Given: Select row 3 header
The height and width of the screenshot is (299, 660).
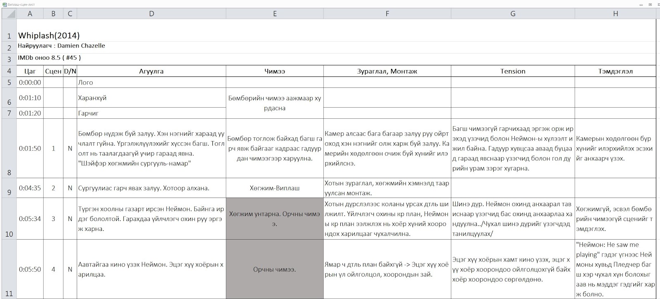Looking at the screenshot, I should [9, 59].
